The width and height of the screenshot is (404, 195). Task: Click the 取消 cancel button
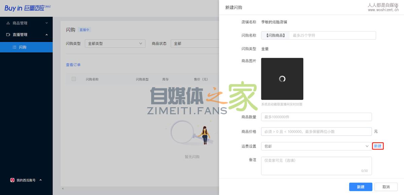click(386, 187)
